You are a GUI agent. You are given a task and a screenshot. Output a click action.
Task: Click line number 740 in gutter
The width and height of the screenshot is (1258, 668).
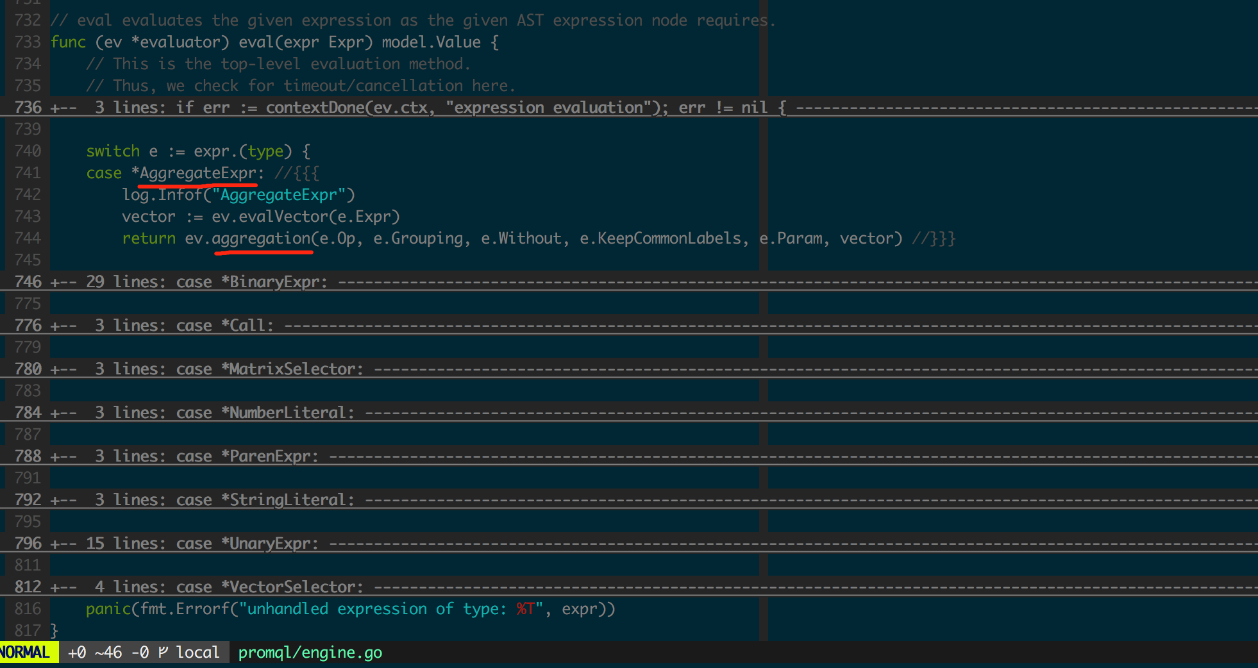point(28,151)
